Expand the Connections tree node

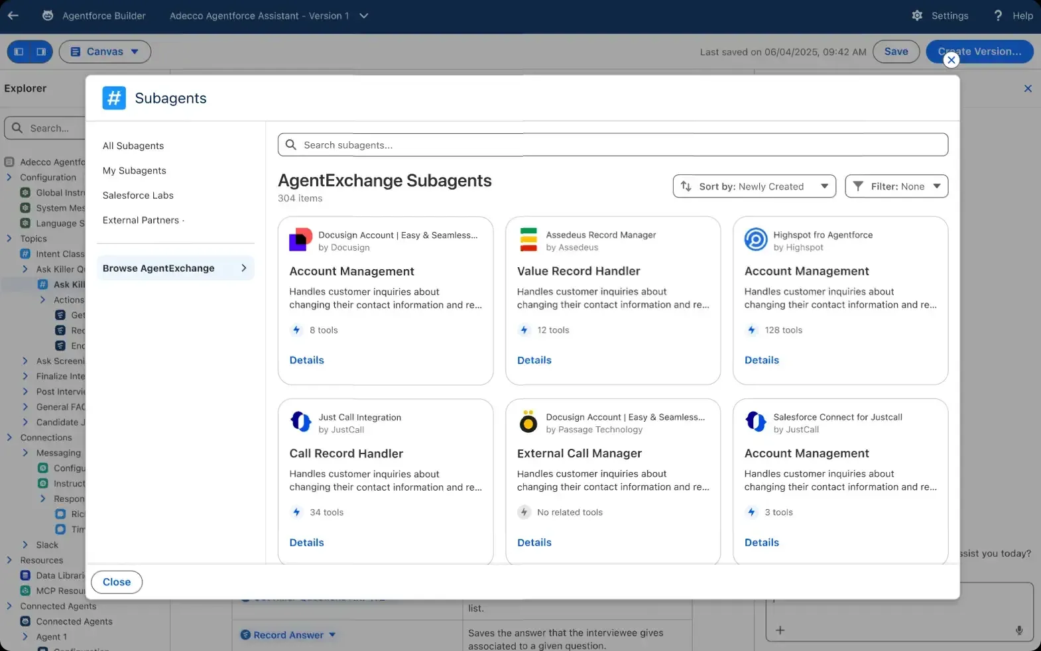tap(9, 438)
